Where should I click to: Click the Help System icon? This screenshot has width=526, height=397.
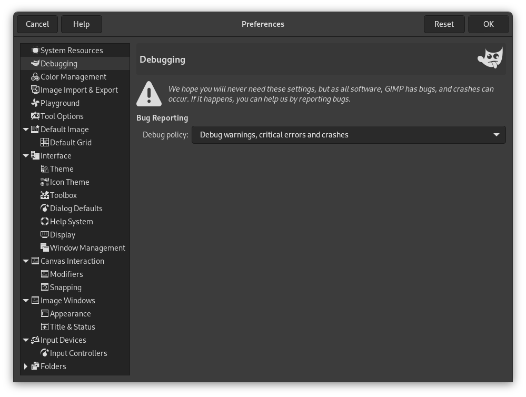point(45,221)
